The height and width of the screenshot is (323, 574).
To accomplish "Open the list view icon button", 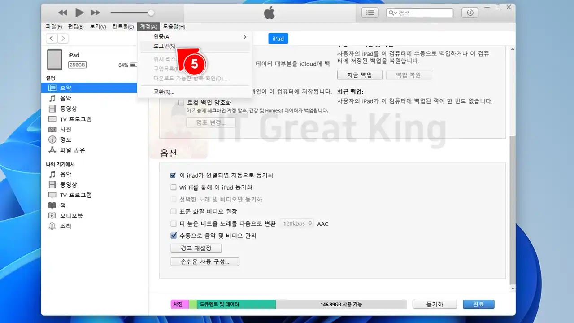I will [370, 13].
